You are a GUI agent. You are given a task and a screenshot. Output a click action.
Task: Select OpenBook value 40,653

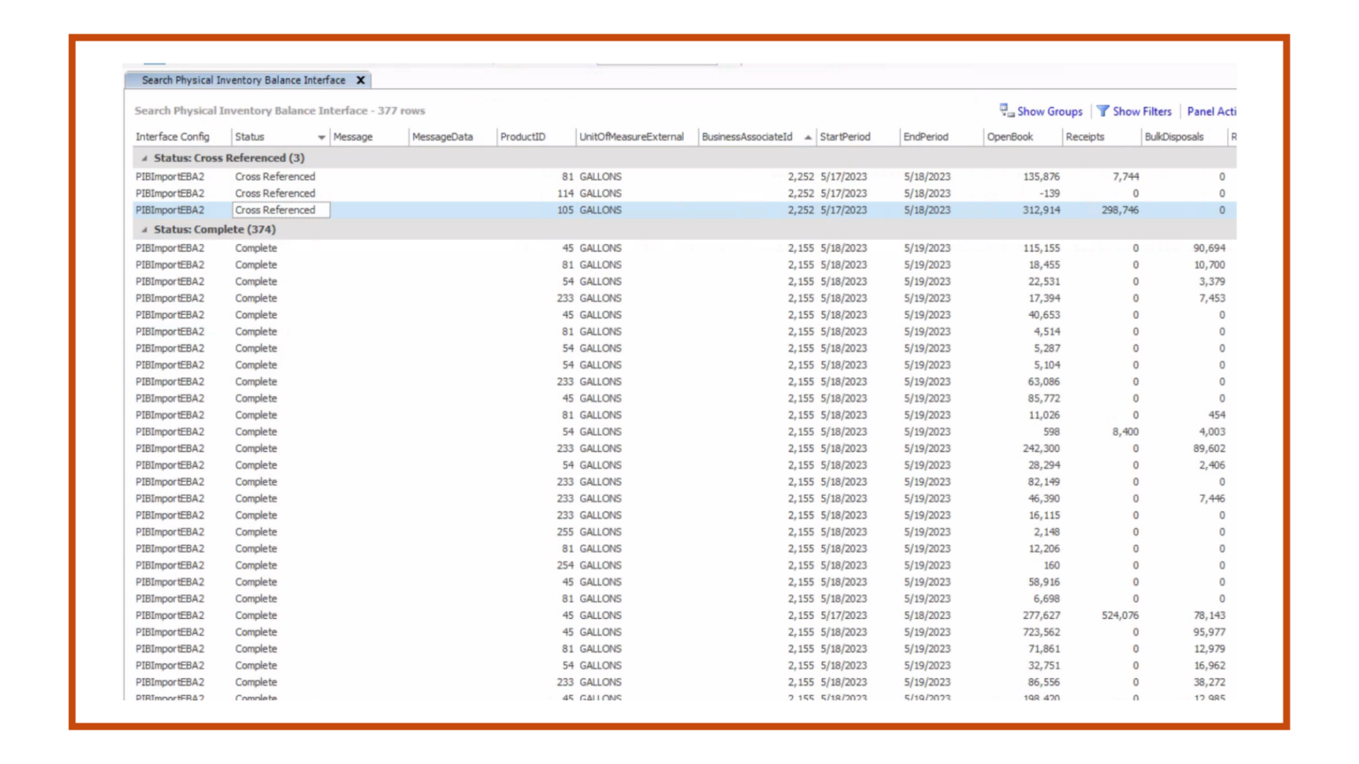1044,316
